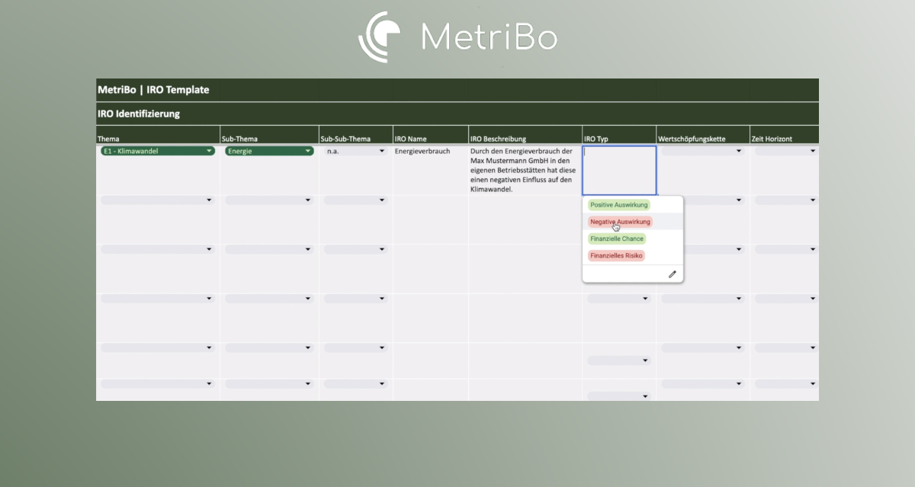Image resolution: width=915 pixels, height=487 pixels.
Task: Open the E1 - Klimawandel Thema dropdown
Action: (158, 151)
